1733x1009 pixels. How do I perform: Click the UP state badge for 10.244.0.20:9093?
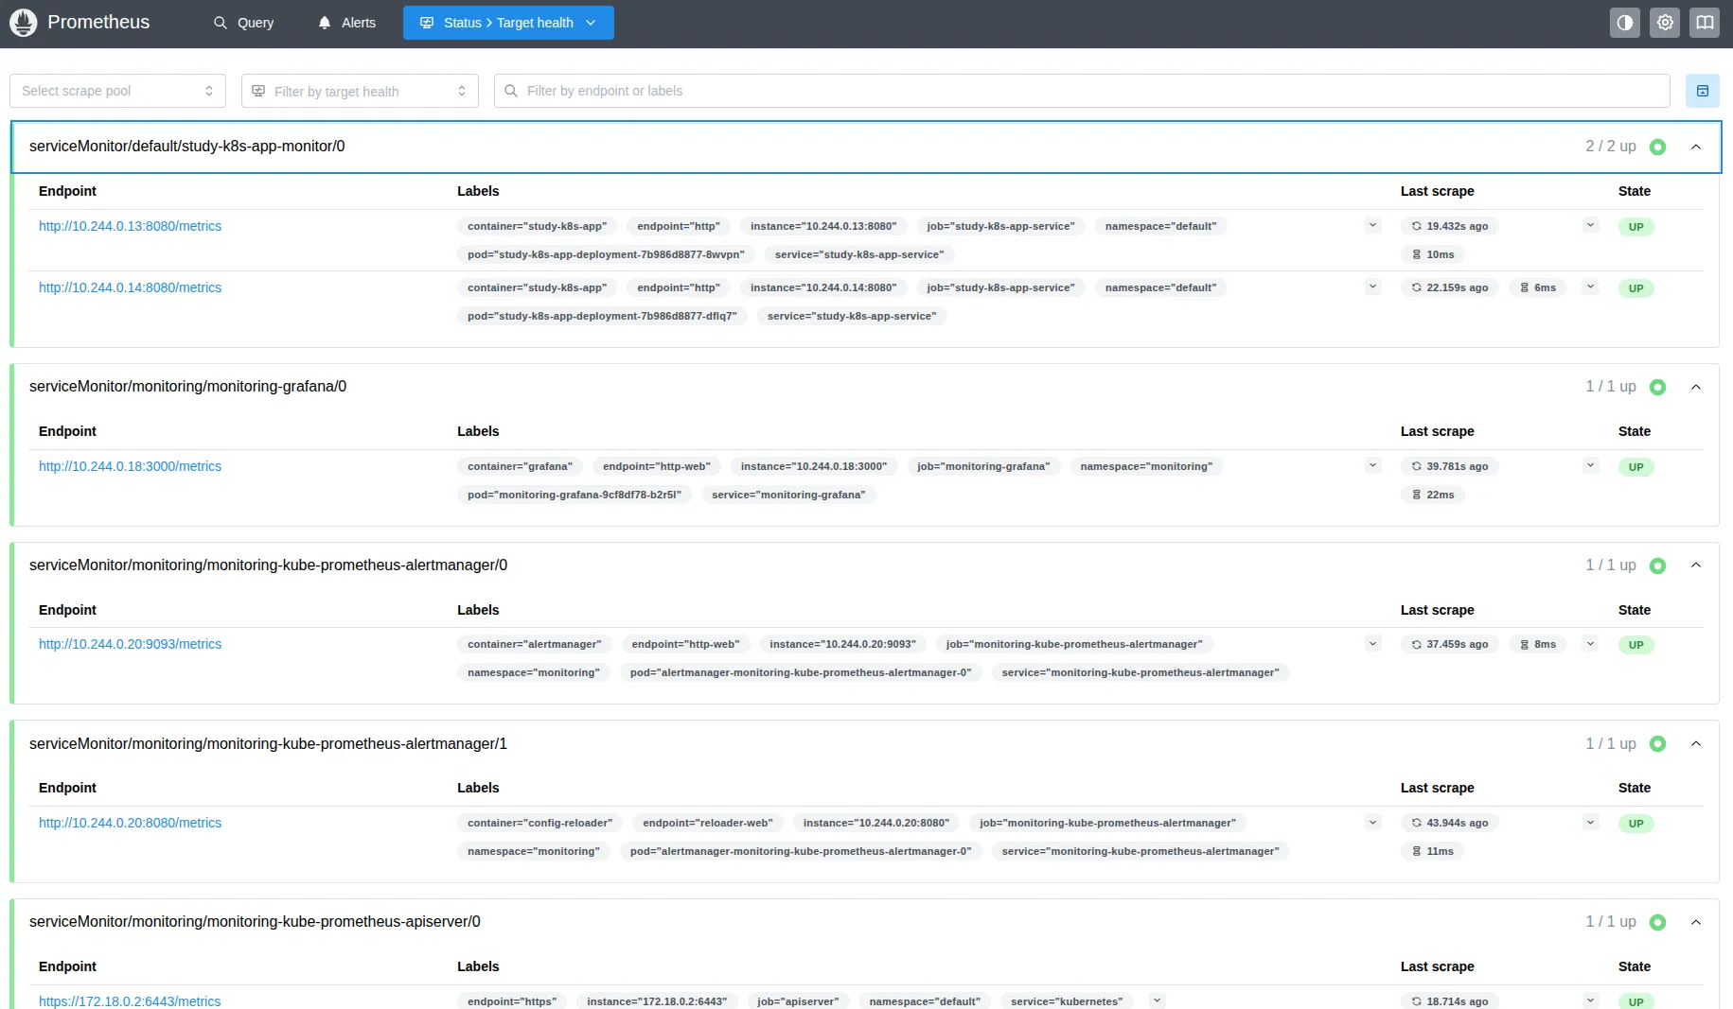1636,645
